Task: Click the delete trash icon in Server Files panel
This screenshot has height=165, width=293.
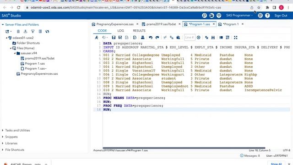Action: tap(18, 32)
